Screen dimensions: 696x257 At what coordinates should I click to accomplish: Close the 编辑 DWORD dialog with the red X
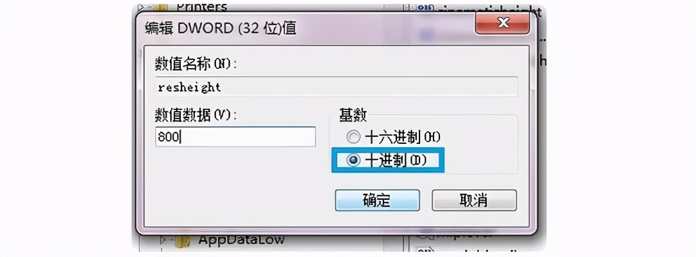pos(502,23)
